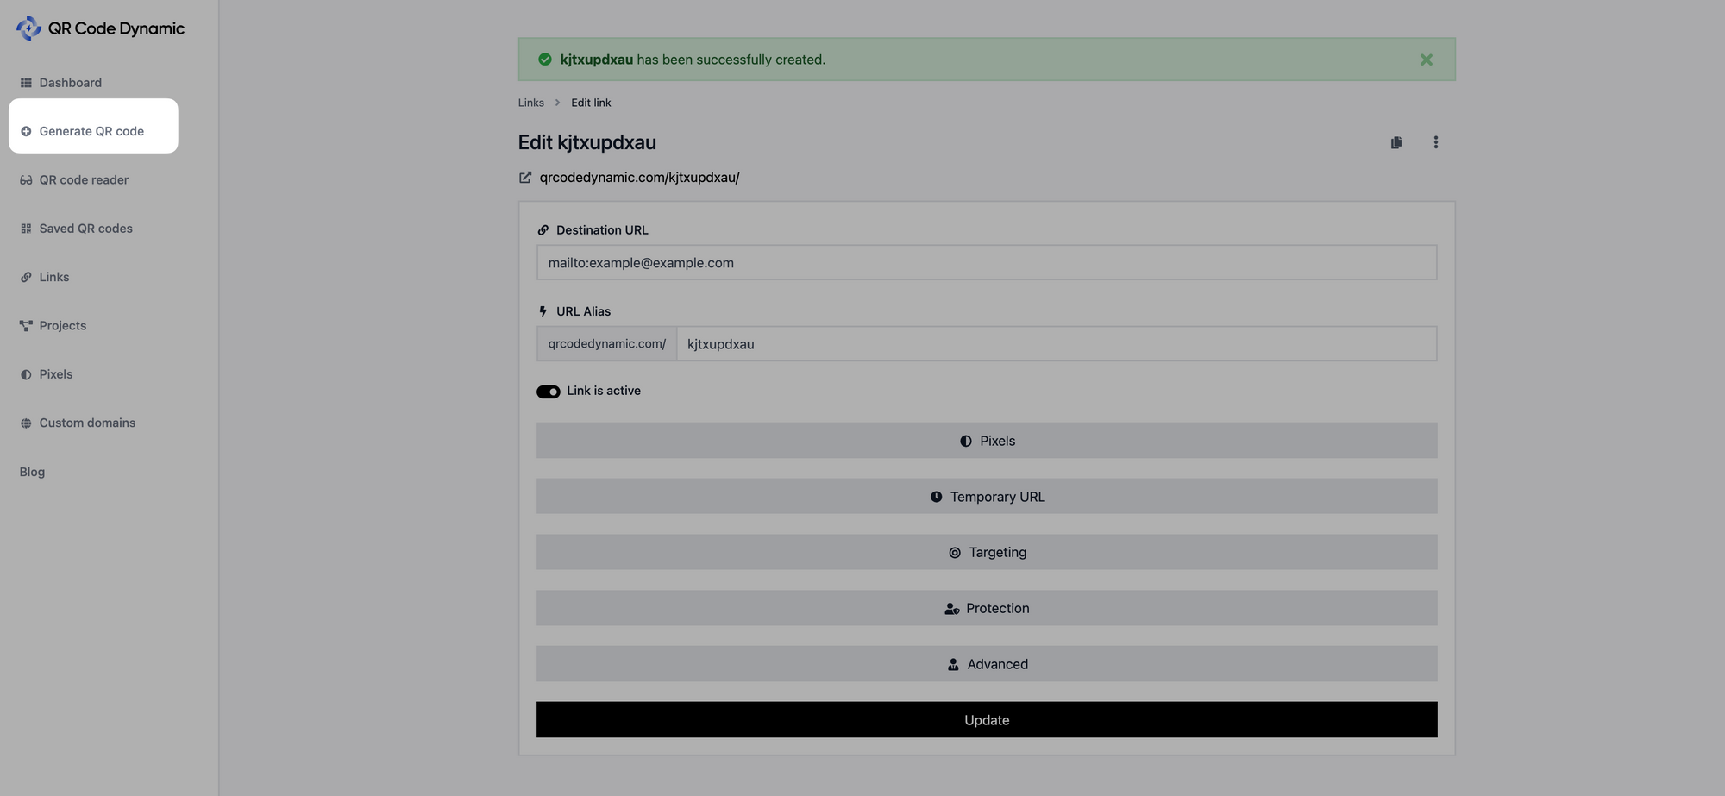Copy link using the clipboard icon
Image resolution: width=1725 pixels, height=796 pixels.
point(1396,142)
